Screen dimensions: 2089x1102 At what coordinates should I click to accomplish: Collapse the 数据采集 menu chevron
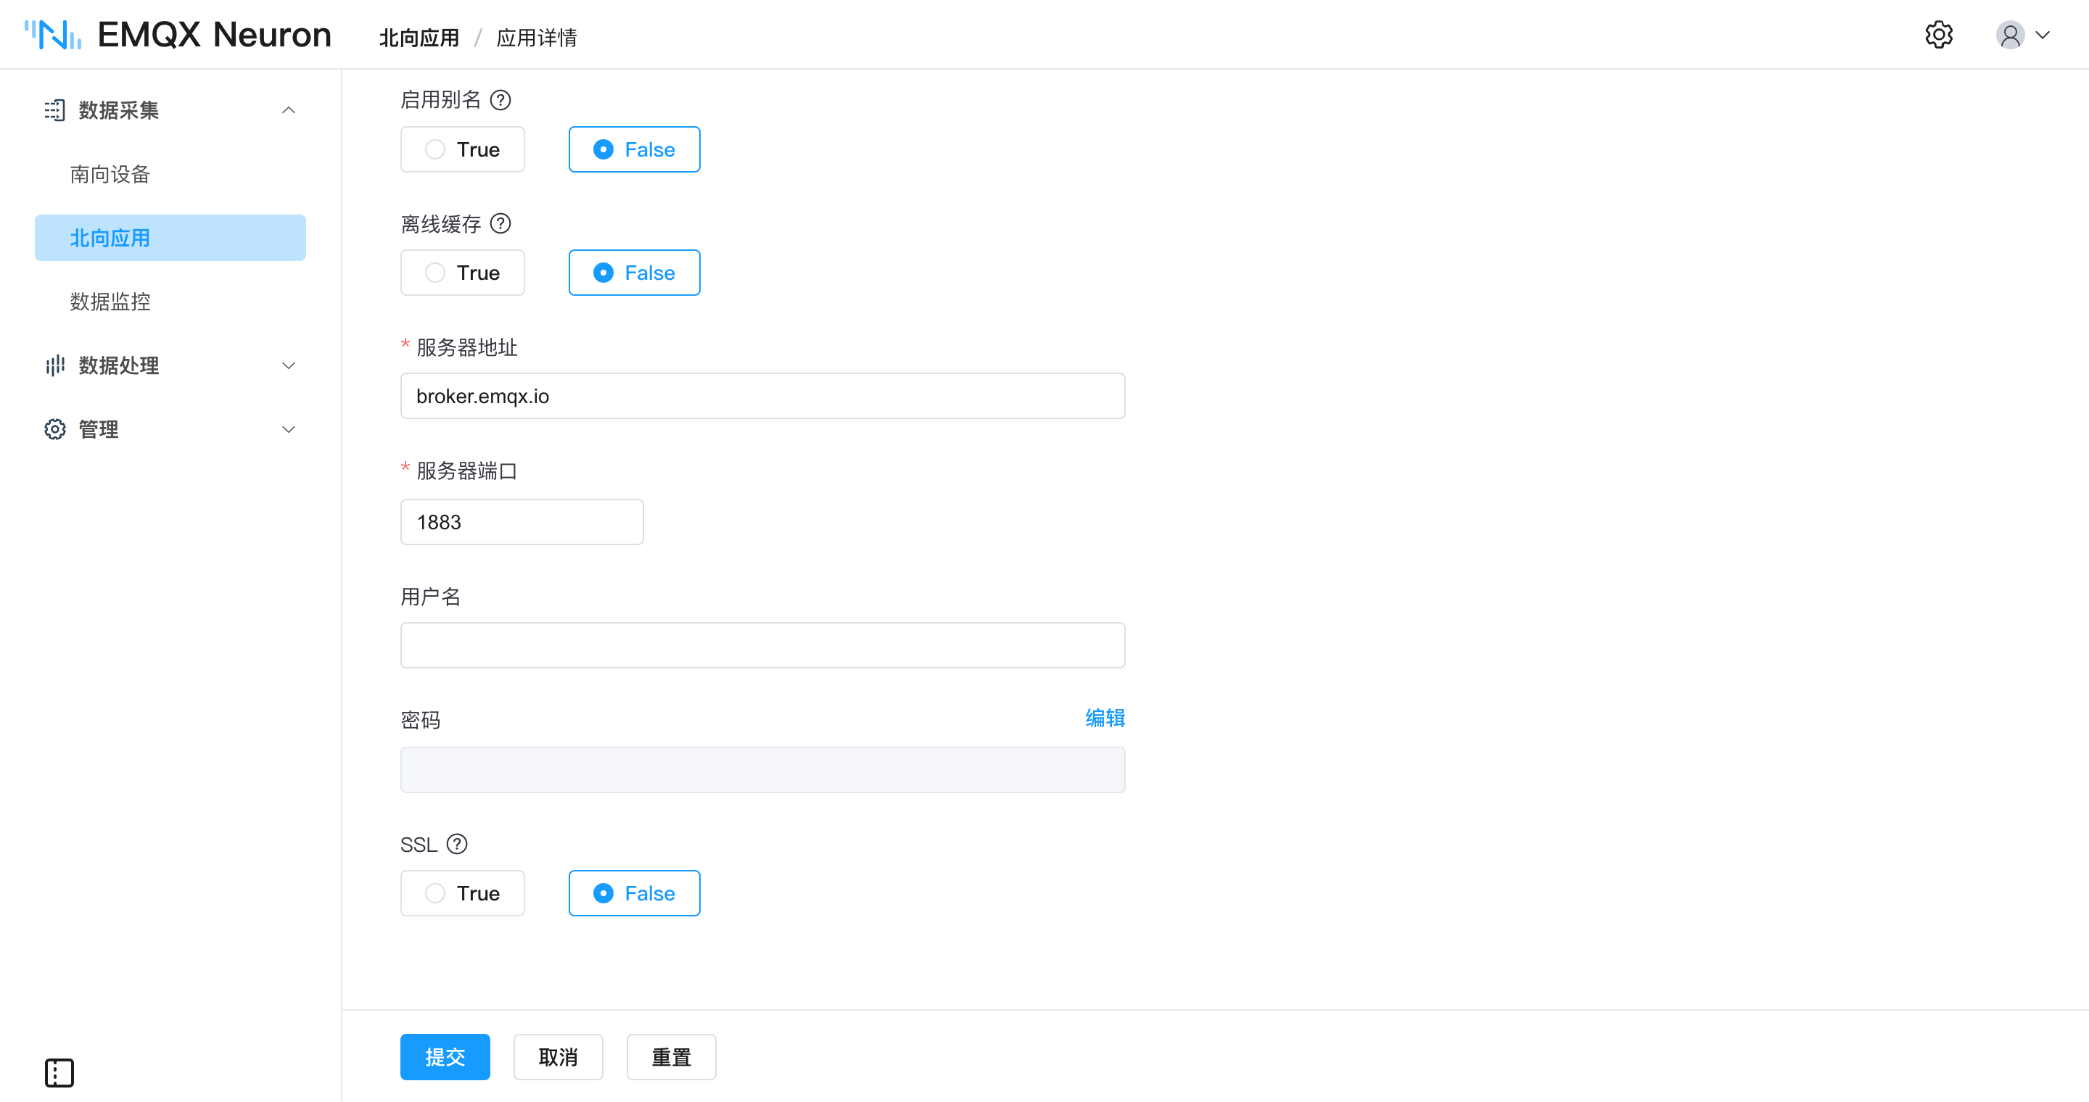tap(288, 110)
